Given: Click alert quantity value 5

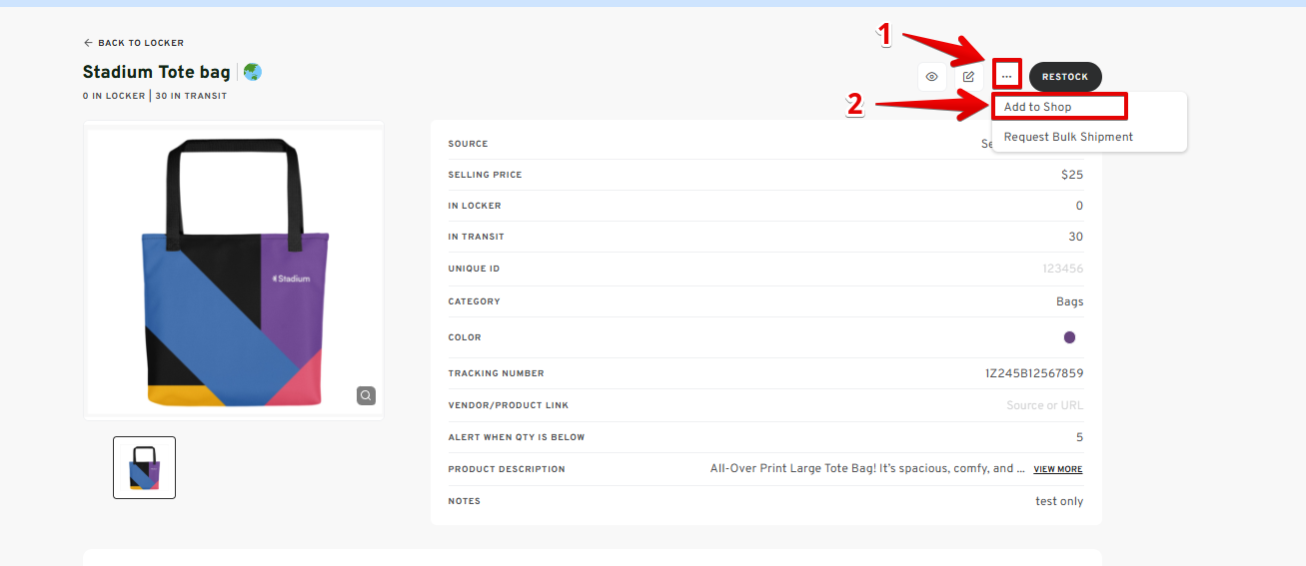Looking at the screenshot, I should point(1080,437).
